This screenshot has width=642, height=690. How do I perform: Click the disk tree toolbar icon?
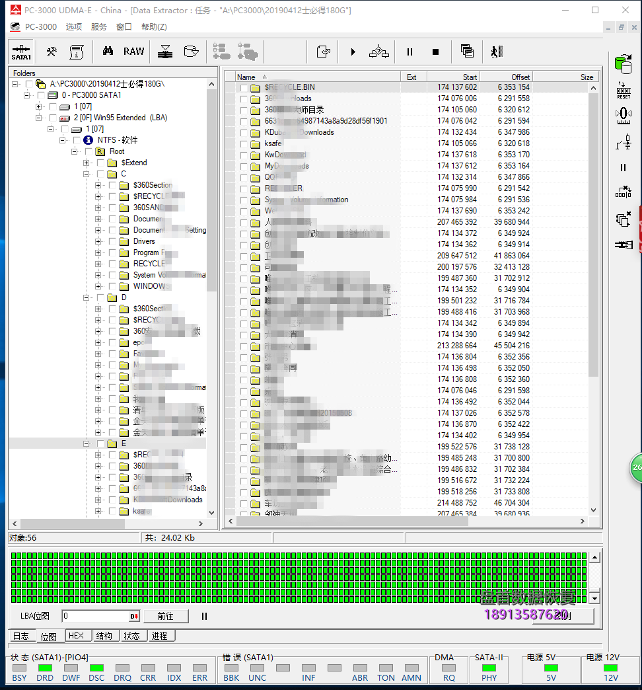click(x=222, y=52)
